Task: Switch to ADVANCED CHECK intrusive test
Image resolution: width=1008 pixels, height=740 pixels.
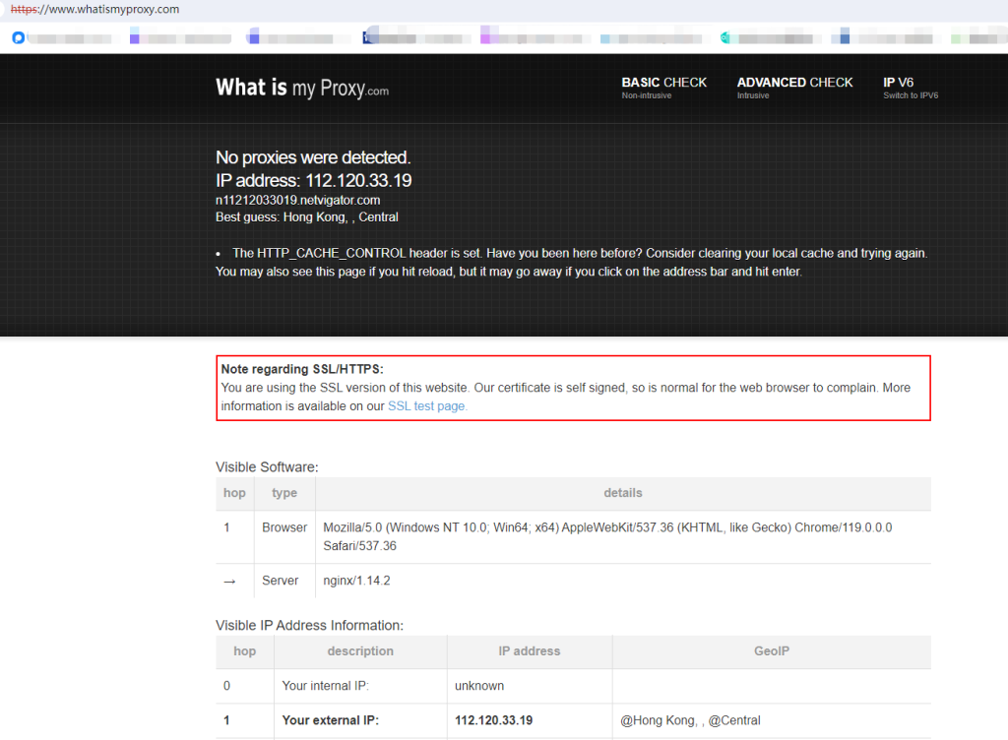Action: [794, 88]
